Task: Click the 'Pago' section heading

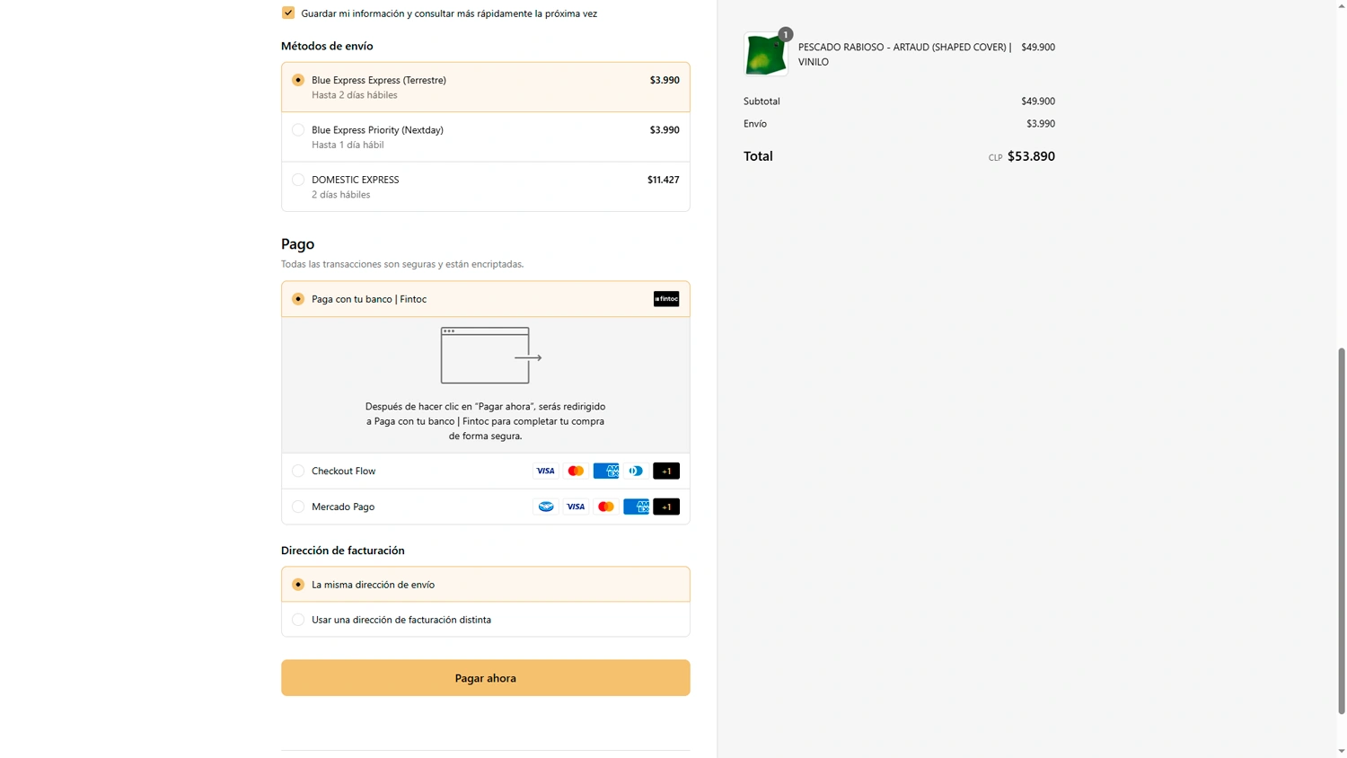Action: (297, 243)
